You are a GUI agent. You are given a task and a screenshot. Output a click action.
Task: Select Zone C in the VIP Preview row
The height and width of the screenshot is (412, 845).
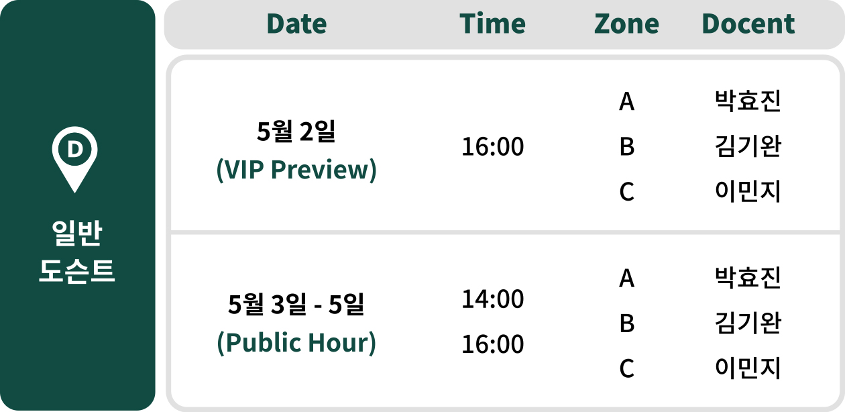(626, 192)
